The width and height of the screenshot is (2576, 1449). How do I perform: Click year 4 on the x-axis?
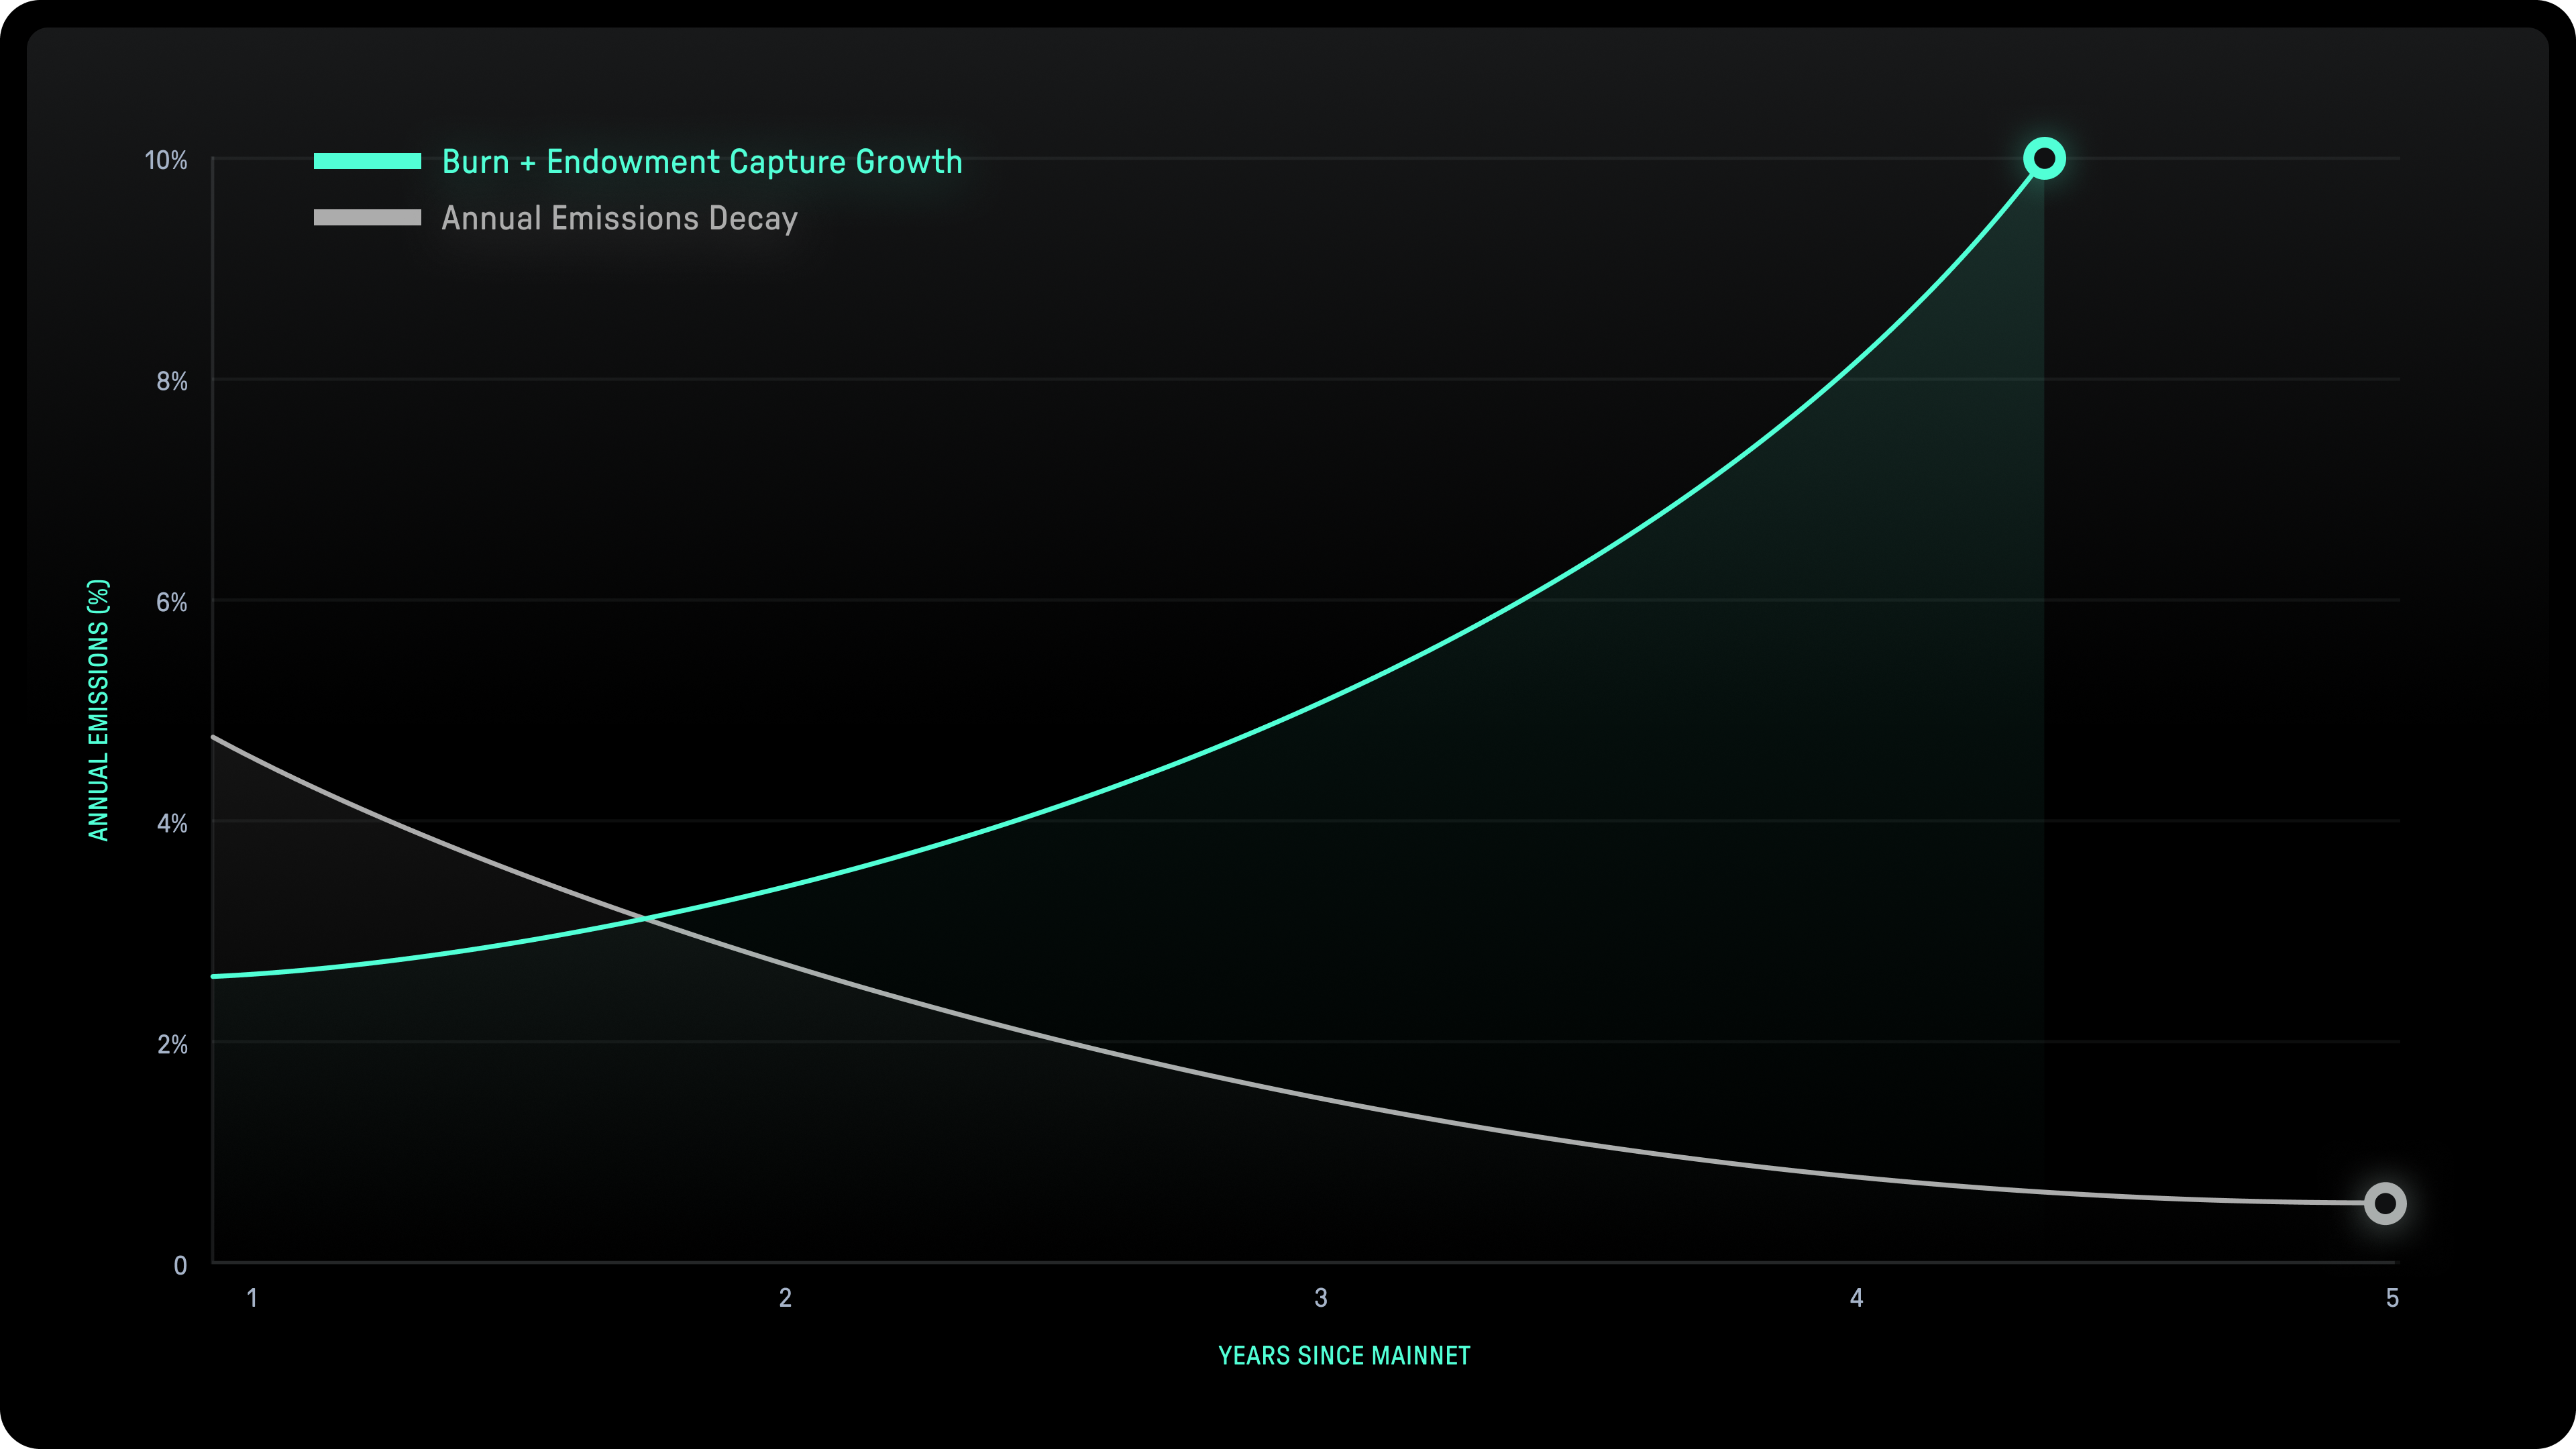pyautogui.click(x=1856, y=1298)
